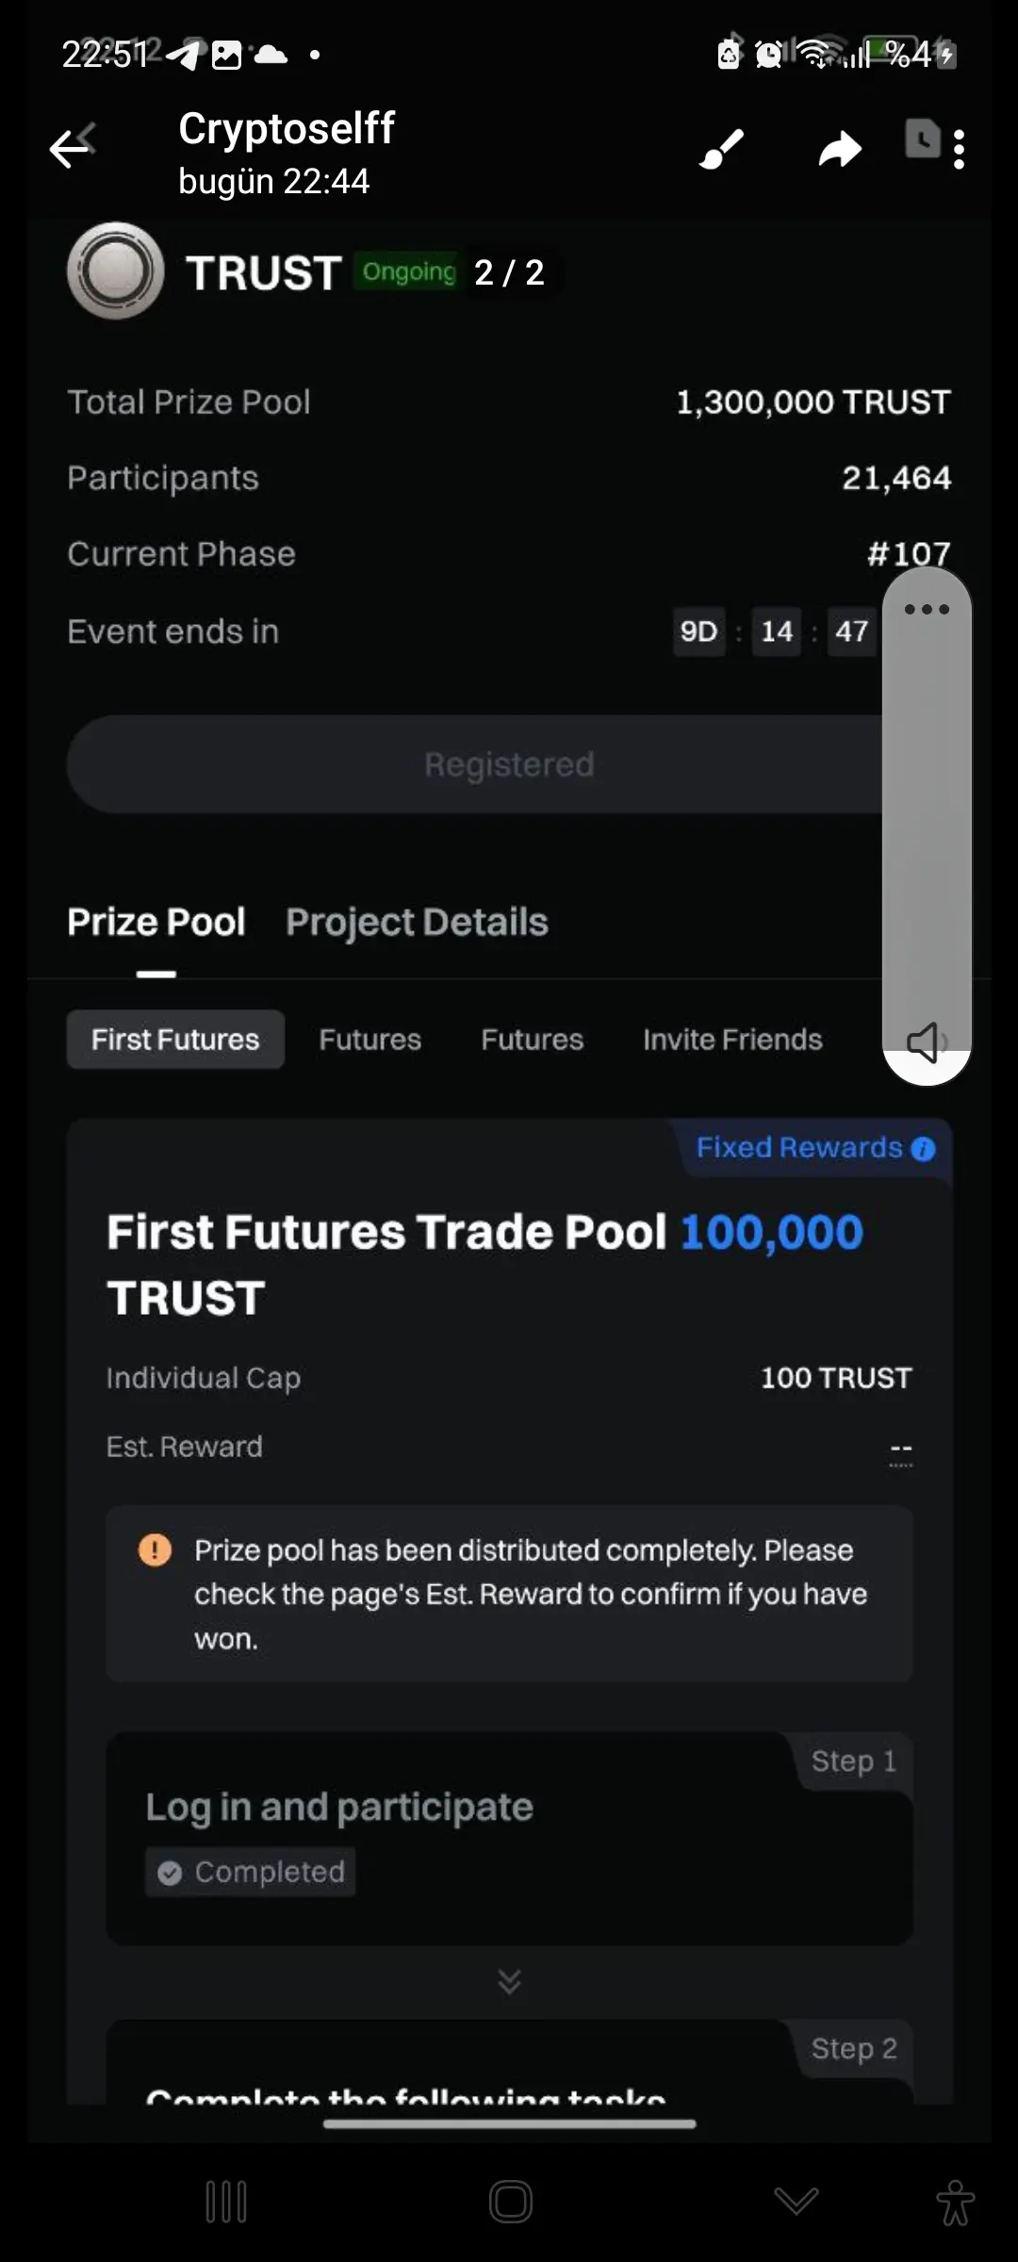Open volume panel three-dot options
The width and height of the screenshot is (1018, 2262).
click(x=927, y=609)
